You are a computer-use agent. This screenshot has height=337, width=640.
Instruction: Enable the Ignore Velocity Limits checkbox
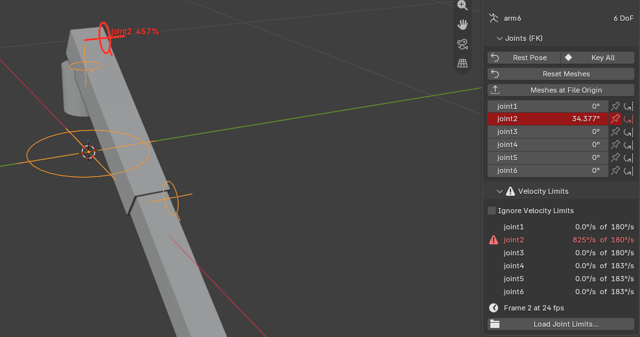pos(492,211)
